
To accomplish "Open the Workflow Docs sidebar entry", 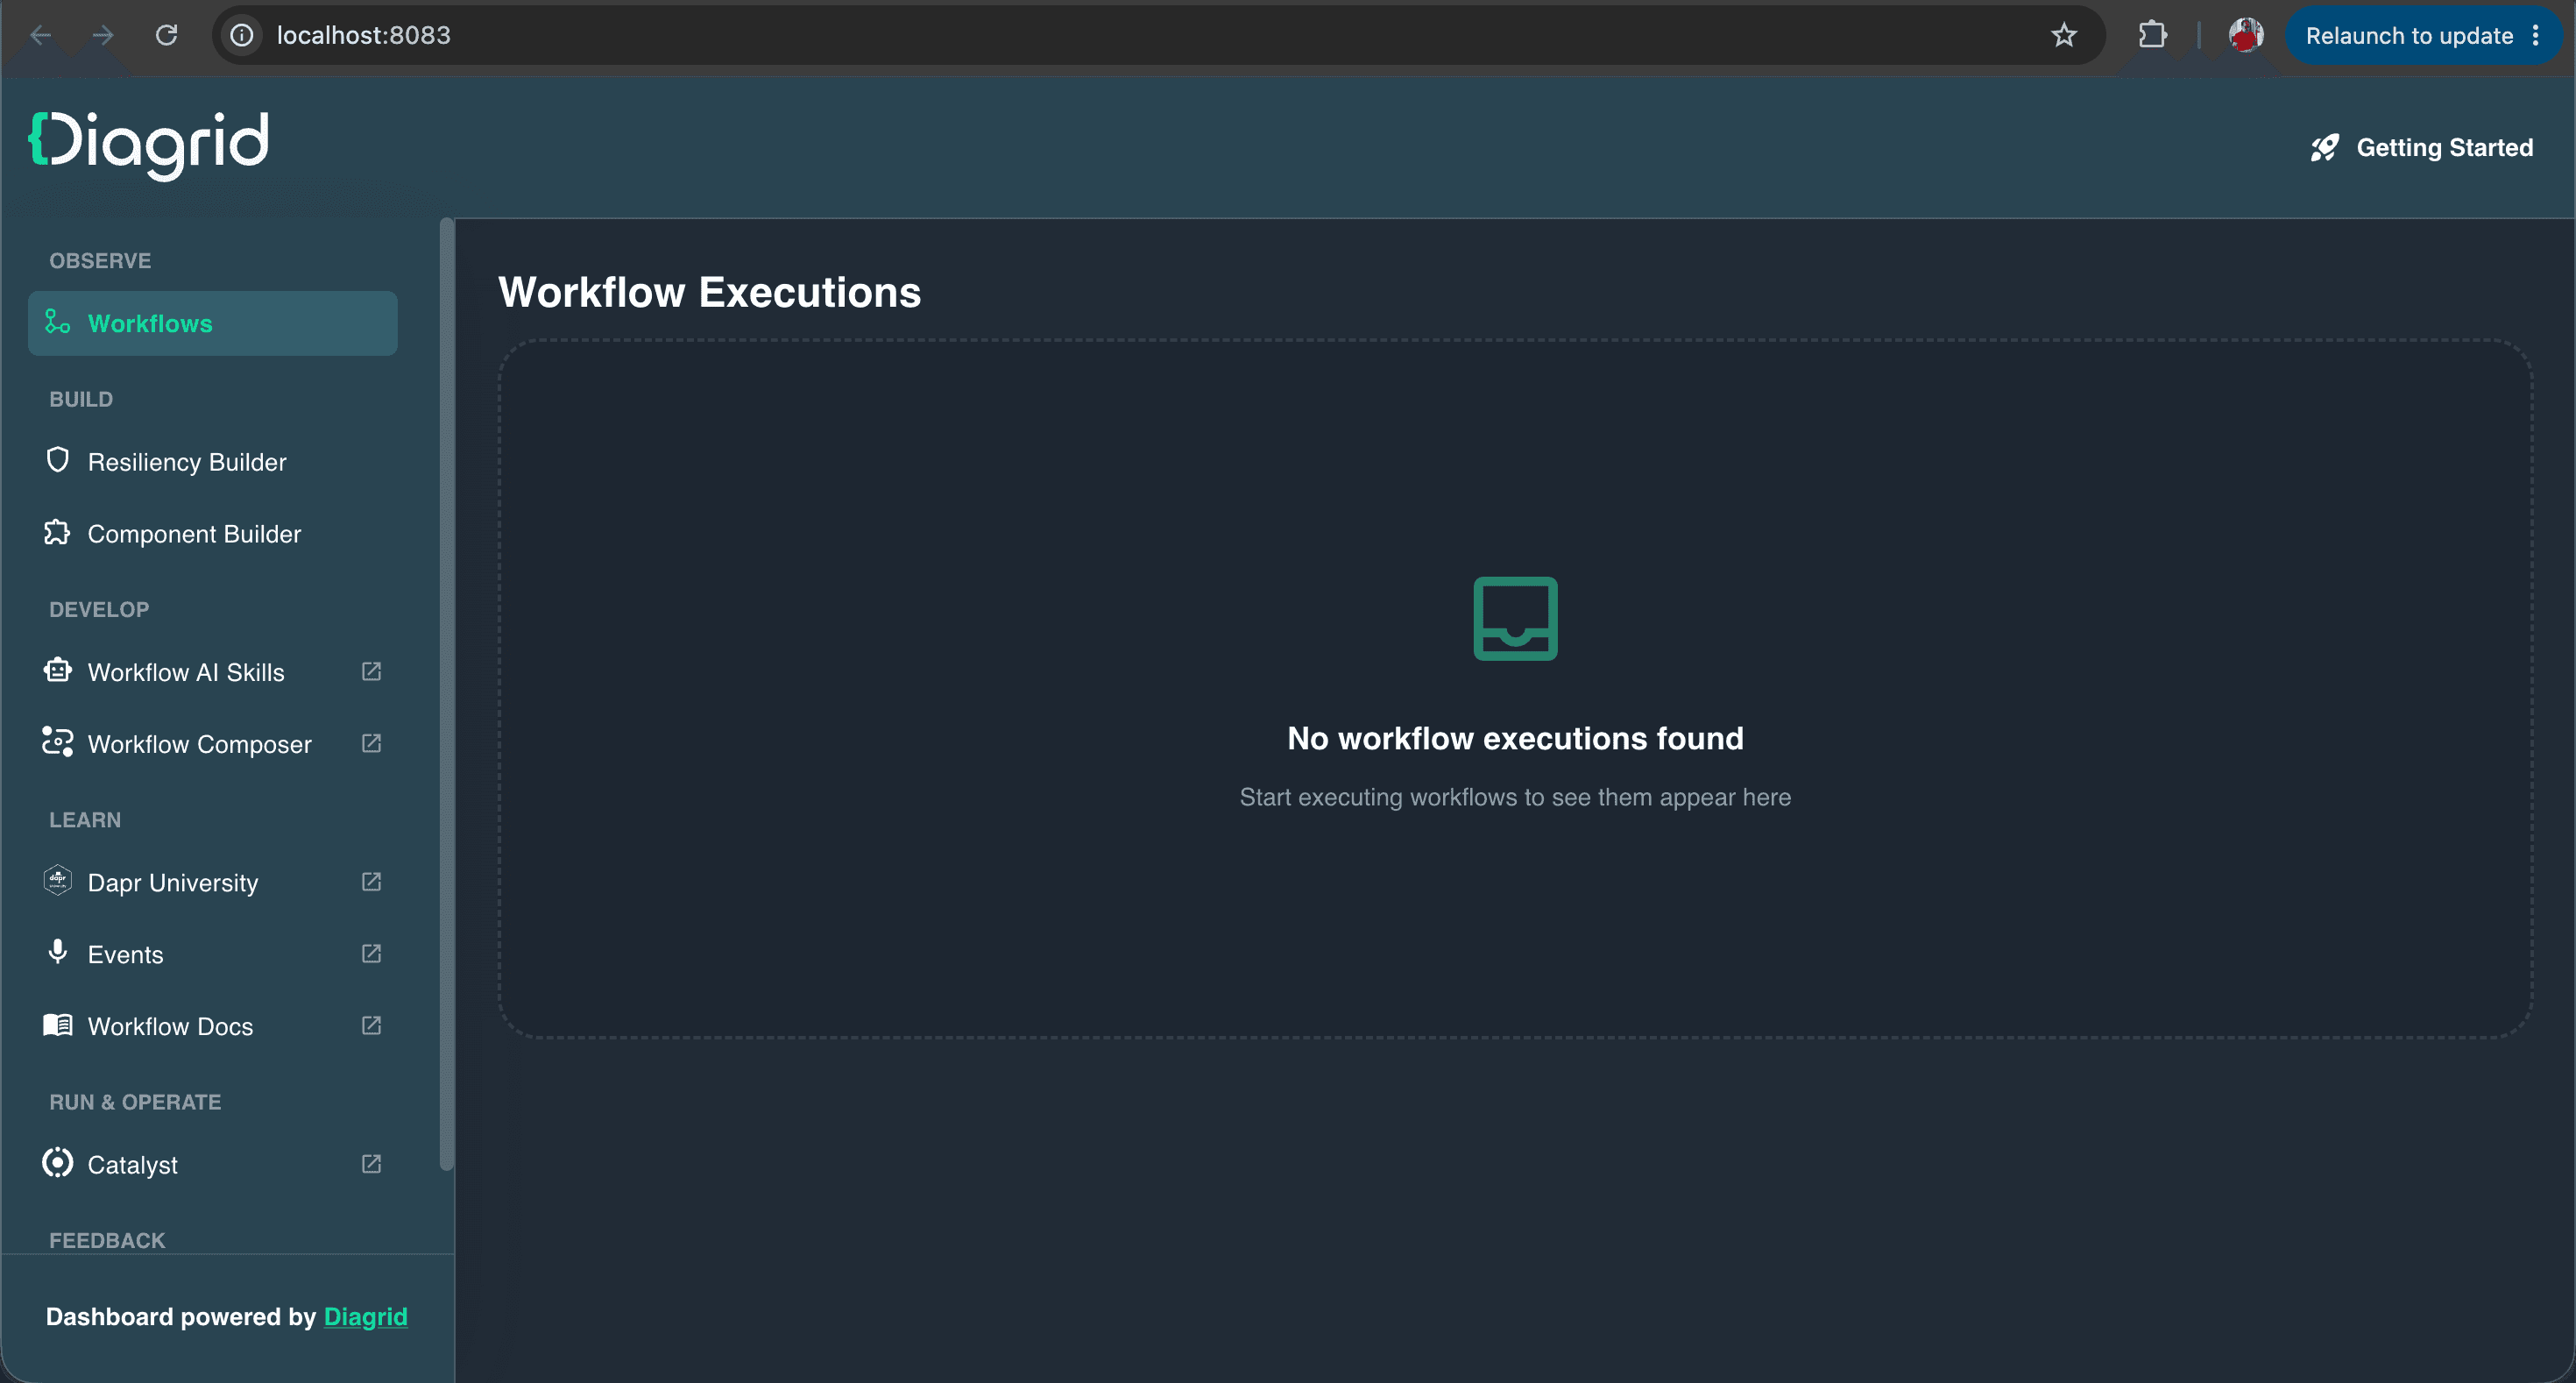I will point(213,1025).
